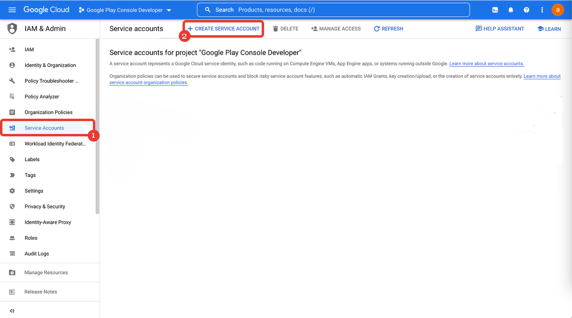Click the magnifier icon in search bar
This screenshot has height=318, width=572.
click(x=208, y=10)
